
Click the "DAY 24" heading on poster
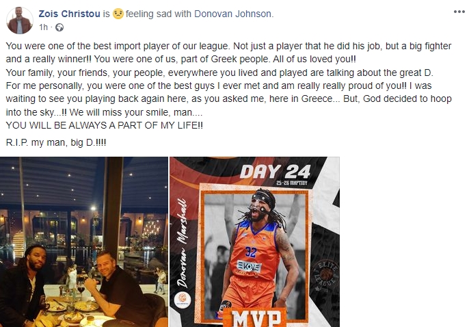(275, 172)
